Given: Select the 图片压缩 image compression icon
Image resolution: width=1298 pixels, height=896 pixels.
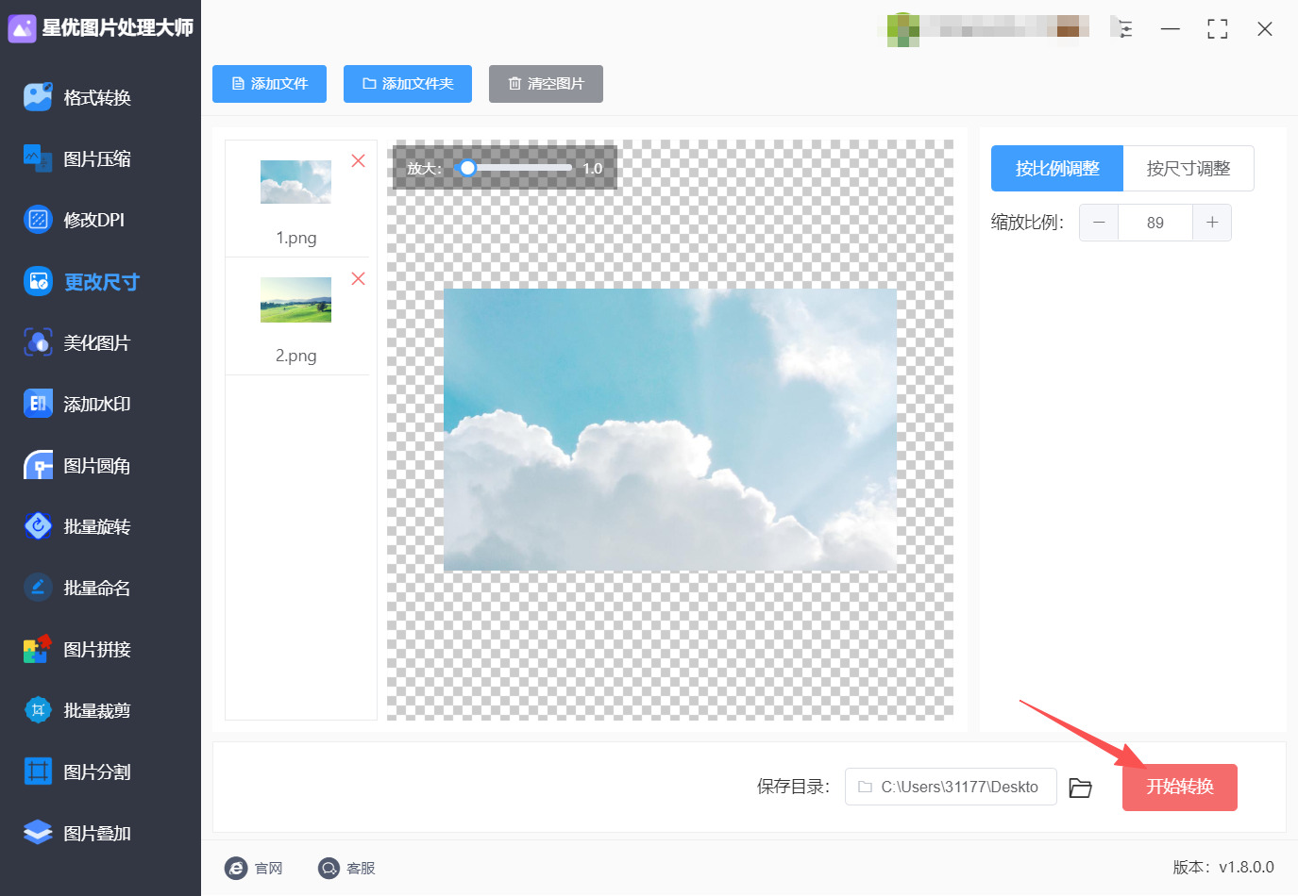Looking at the screenshot, I should [x=38, y=158].
